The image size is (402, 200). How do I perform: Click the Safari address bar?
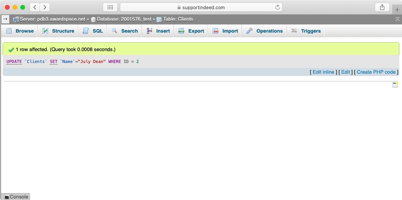coord(201,7)
